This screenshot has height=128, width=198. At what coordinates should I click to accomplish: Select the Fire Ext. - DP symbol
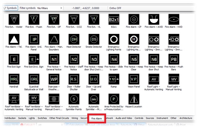tap(54, 19)
